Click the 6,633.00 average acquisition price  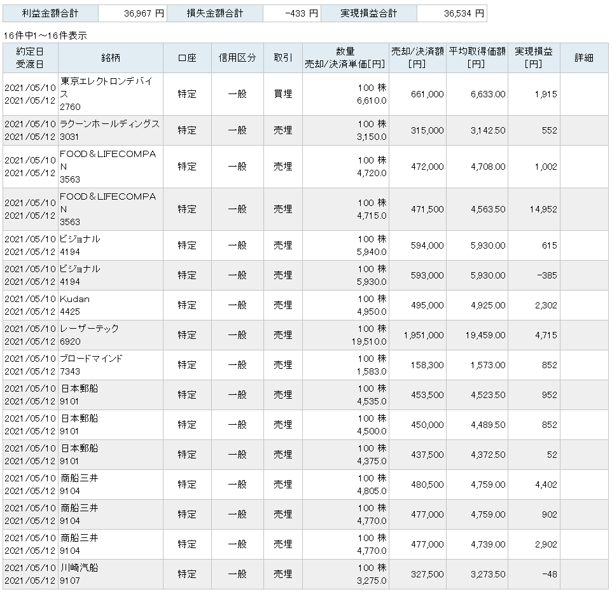[x=488, y=94]
